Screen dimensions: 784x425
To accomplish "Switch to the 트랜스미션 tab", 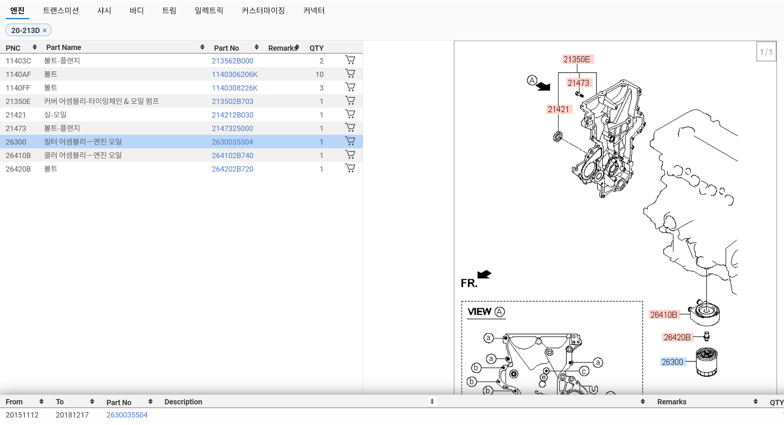I will (x=60, y=11).
